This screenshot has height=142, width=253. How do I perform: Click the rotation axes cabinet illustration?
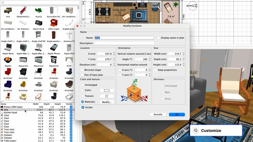tap(134, 91)
